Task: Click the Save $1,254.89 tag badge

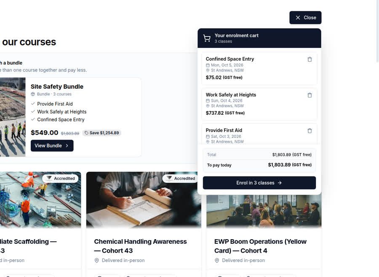Action: 102,133
